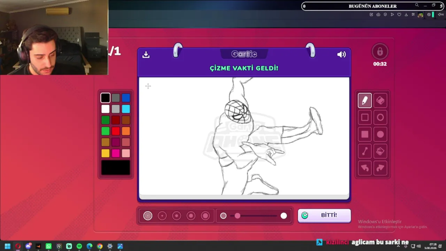Pick the light gray color swatch
The image size is (446, 251).
tap(116, 109)
